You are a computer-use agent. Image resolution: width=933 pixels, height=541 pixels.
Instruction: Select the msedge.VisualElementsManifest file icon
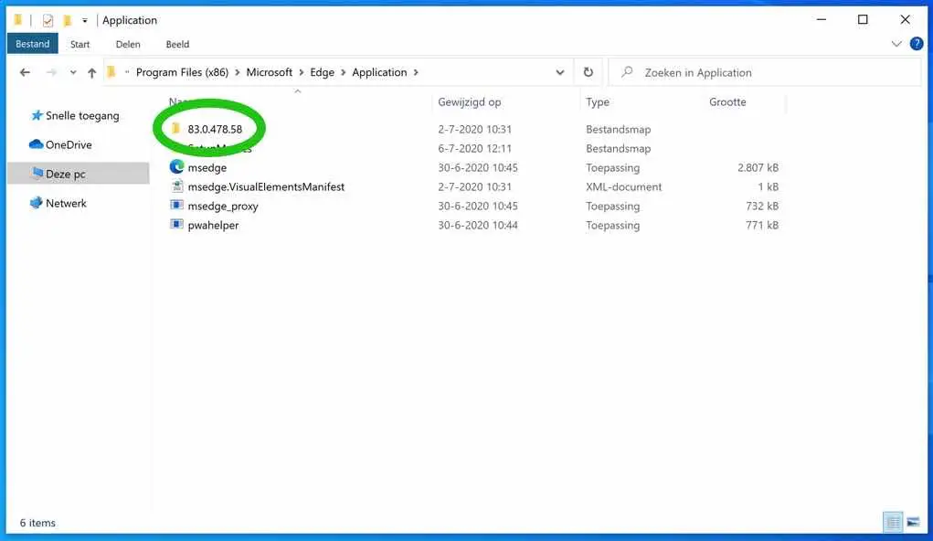[176, 186]
